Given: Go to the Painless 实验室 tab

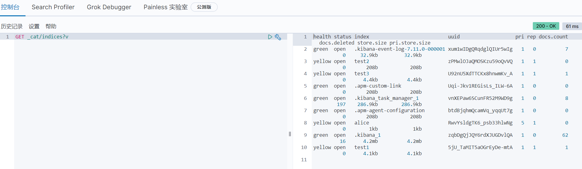Looking at the screenshot, I should pos(165,7).
